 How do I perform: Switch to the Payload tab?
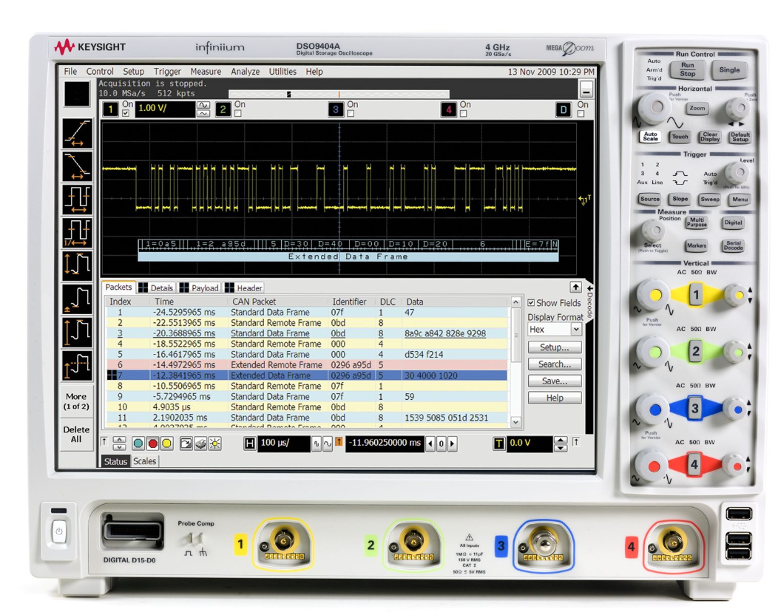[200, 288]
